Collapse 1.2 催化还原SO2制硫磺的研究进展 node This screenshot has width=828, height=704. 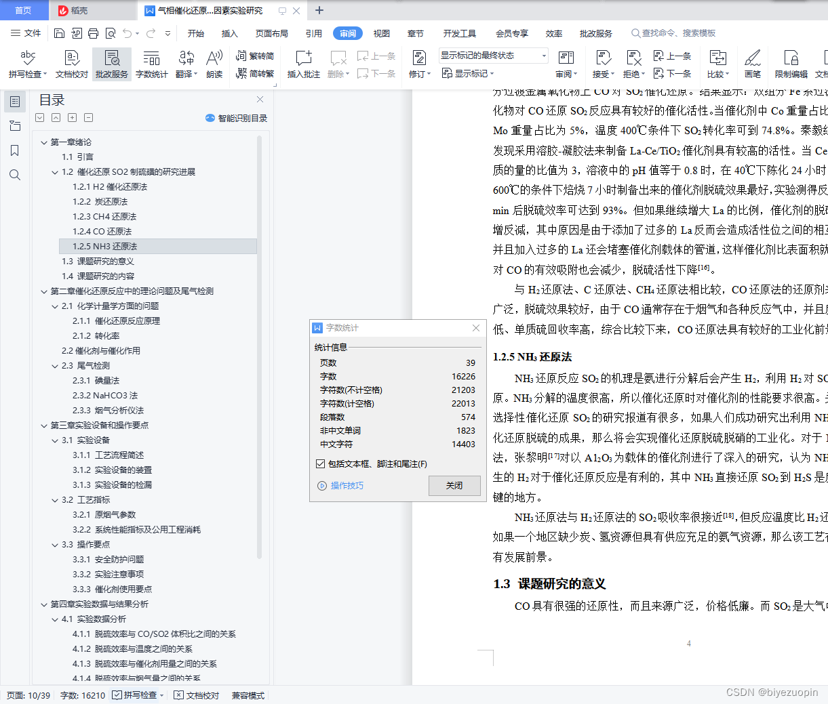point(55,172)
